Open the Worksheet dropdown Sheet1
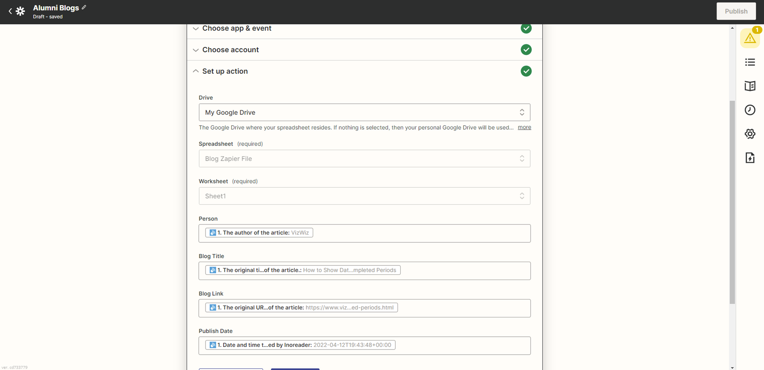This screenshot has height=370, width=764. [x=364, y=196]
